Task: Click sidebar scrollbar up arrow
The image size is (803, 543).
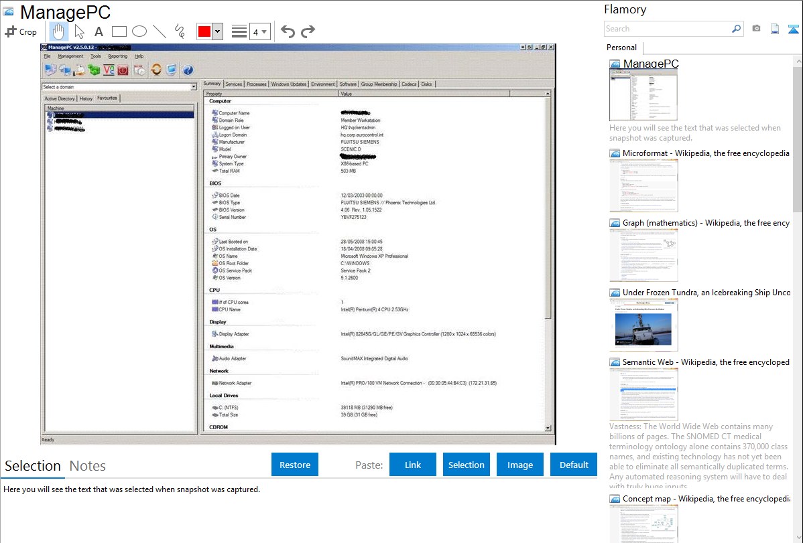Action: click(x=798, y=61)
